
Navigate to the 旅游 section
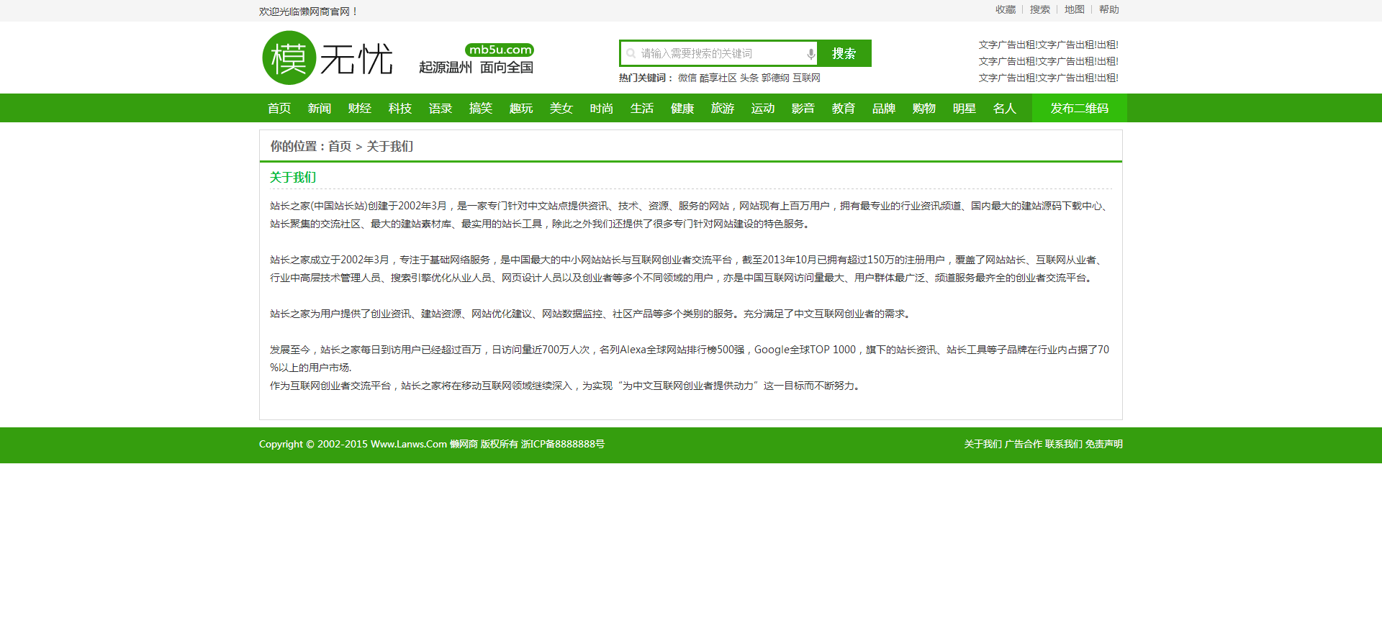point(723,109)
